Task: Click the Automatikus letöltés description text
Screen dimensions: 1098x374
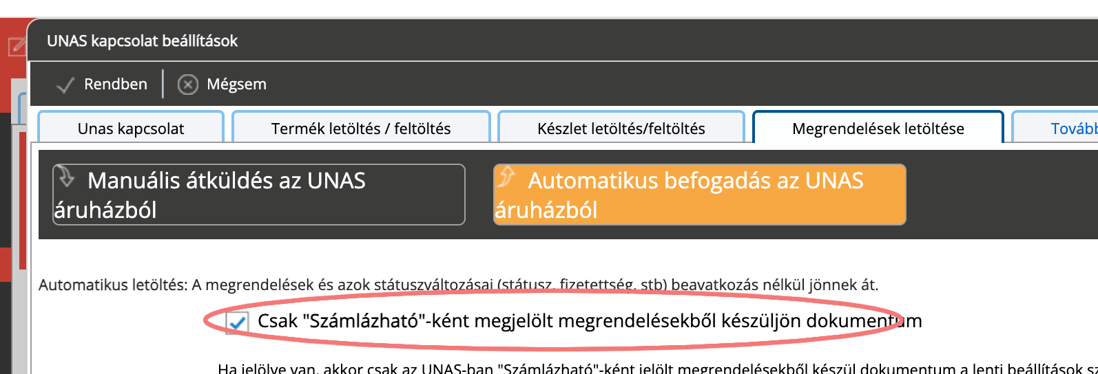Action: coord(459,285)
